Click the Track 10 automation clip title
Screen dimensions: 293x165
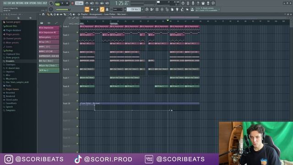click(x=91, y=103)
